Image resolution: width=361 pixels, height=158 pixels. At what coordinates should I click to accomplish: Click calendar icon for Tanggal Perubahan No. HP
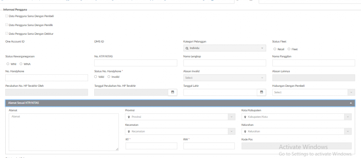click(x=173, y=92)
